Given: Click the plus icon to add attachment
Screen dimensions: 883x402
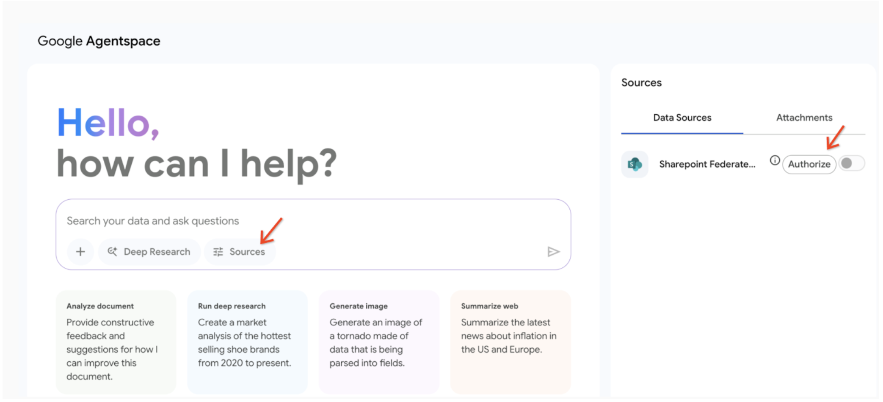Looking at the screenshot, I should pos(80,252).
